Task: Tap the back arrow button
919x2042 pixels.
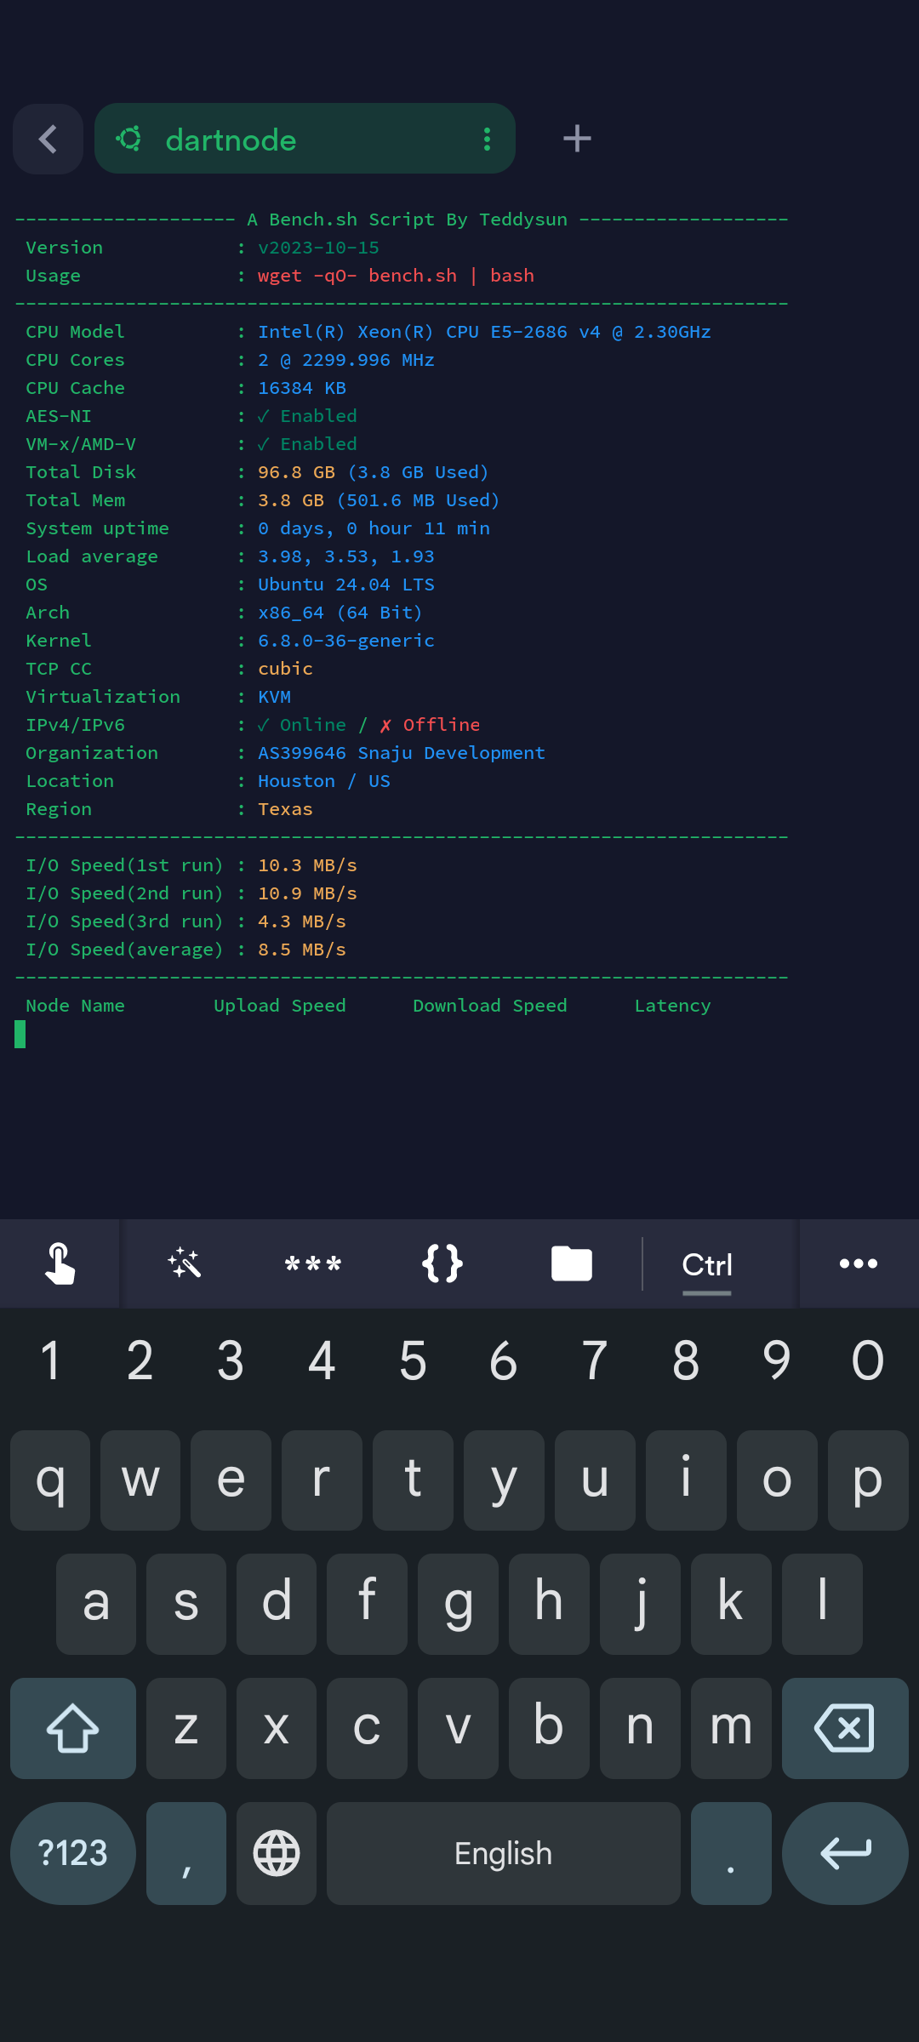Action: point(49,140)
